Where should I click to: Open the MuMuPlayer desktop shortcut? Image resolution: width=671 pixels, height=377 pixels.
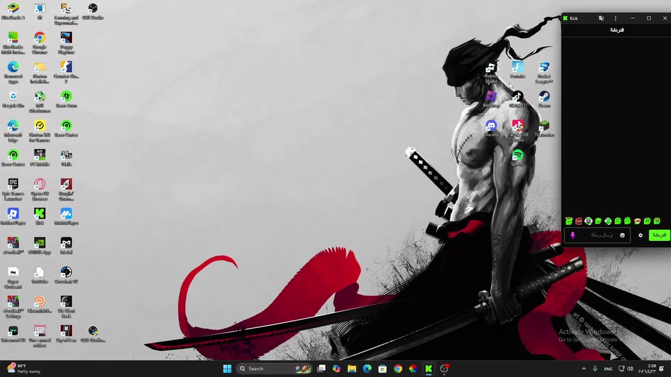point(66,217)
